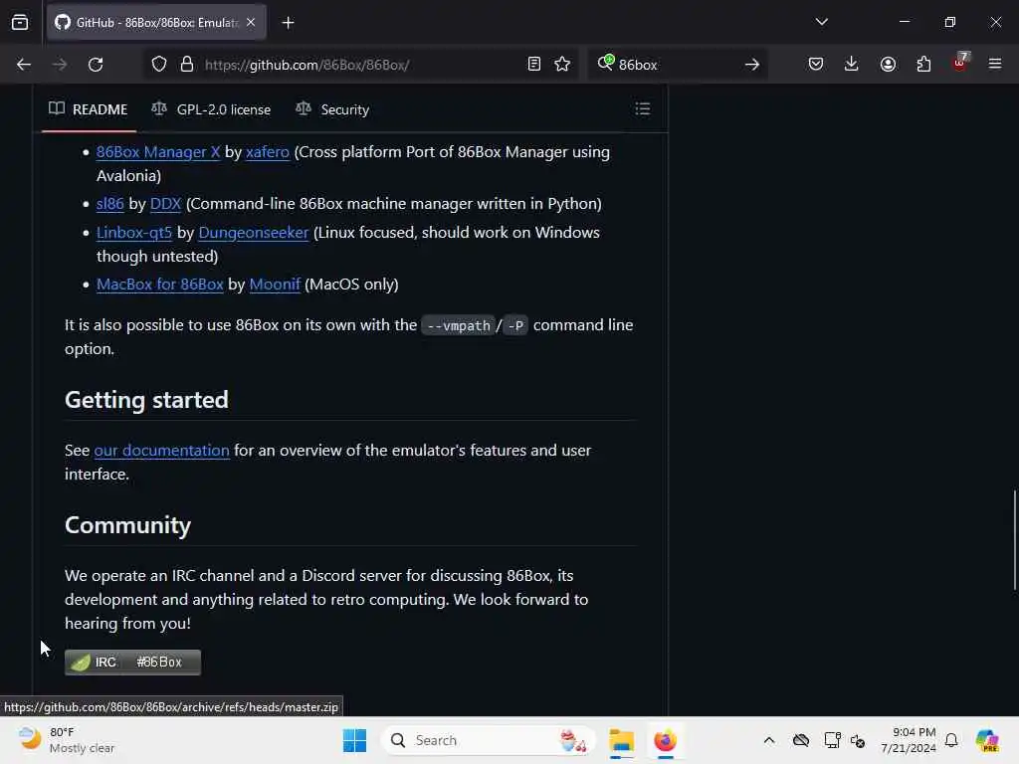Open uBlock Origin extension icon

[960, 63]
